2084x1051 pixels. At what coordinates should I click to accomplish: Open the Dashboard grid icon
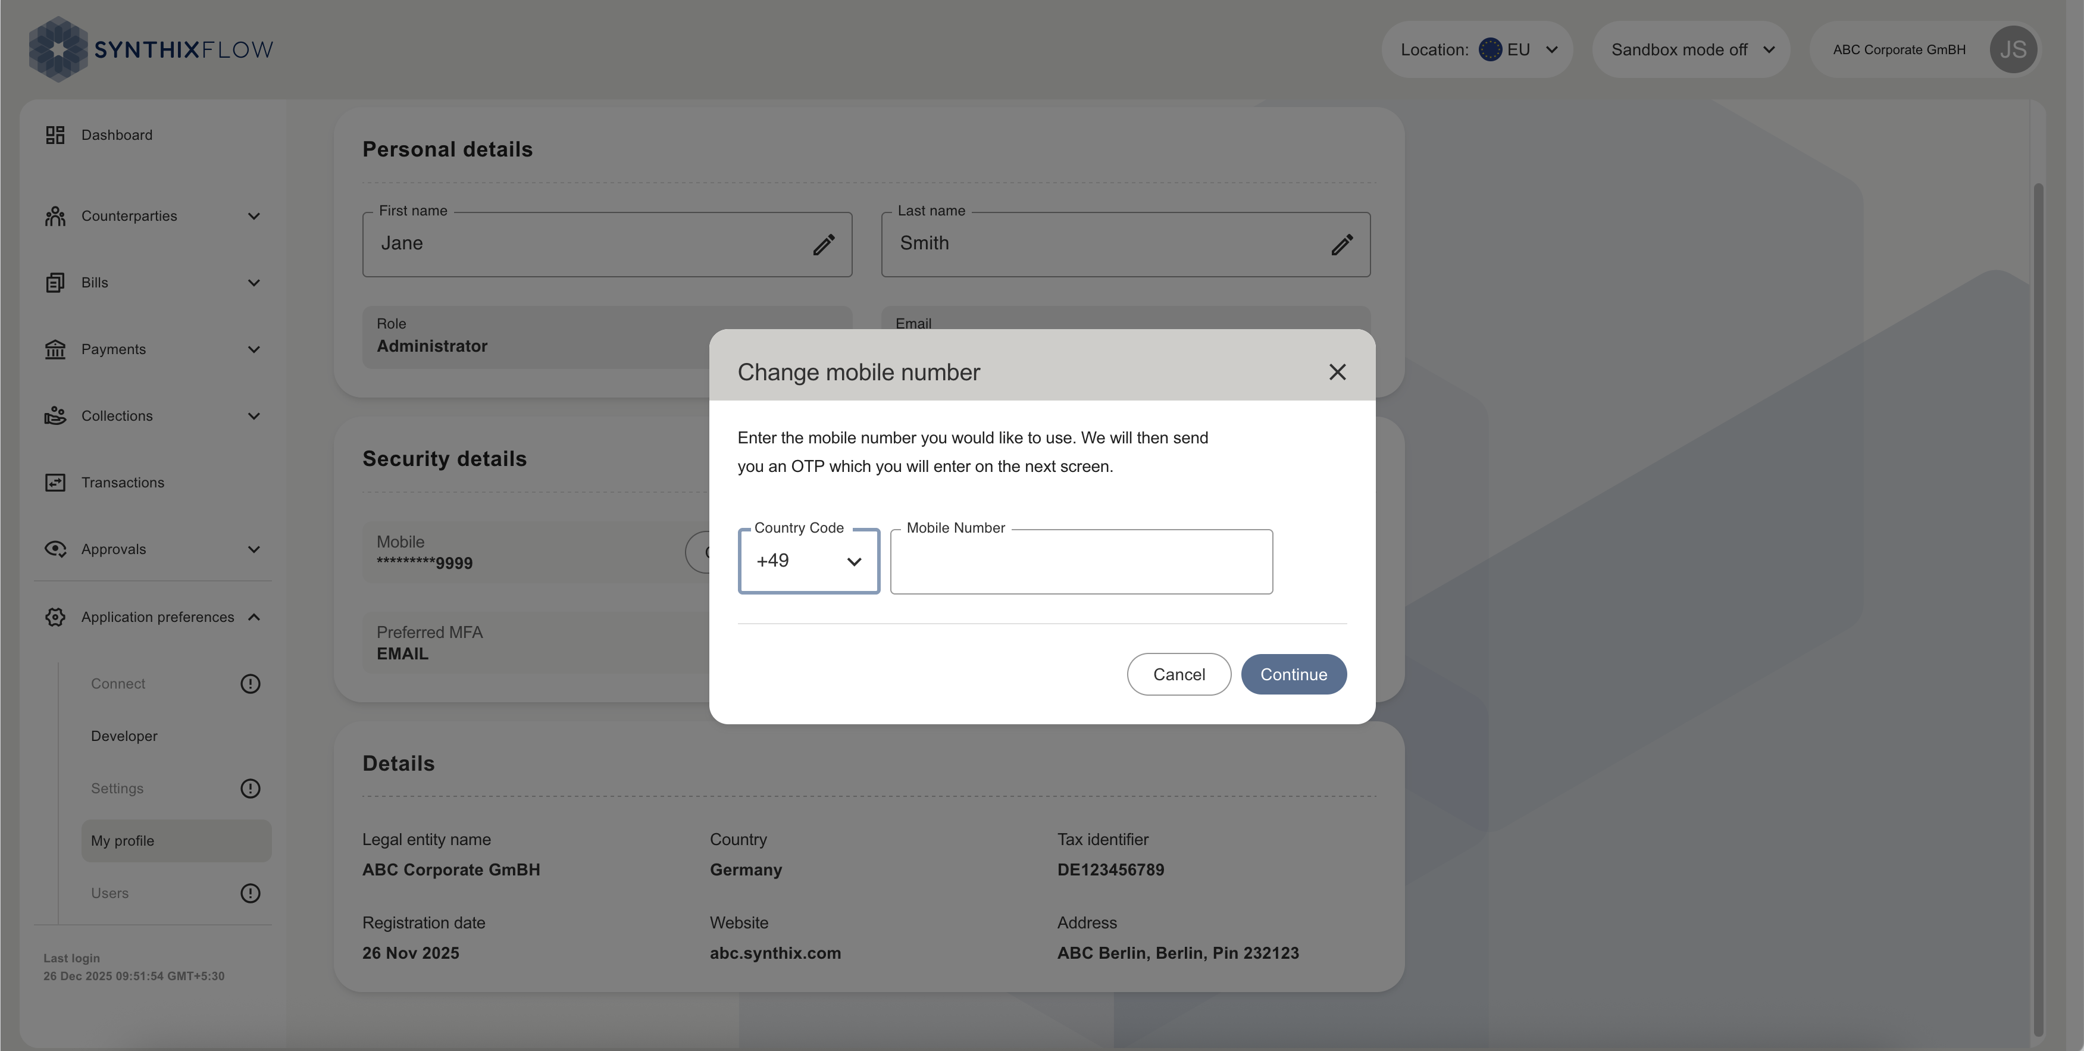click(x=55, y=135)
